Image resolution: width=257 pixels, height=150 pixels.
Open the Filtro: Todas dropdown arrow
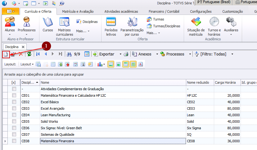click(x=232, y=54)
